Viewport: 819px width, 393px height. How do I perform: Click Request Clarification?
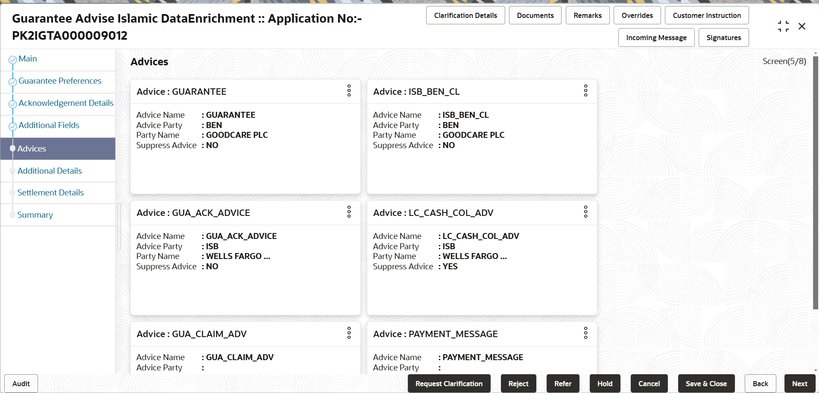pos(449,384)
